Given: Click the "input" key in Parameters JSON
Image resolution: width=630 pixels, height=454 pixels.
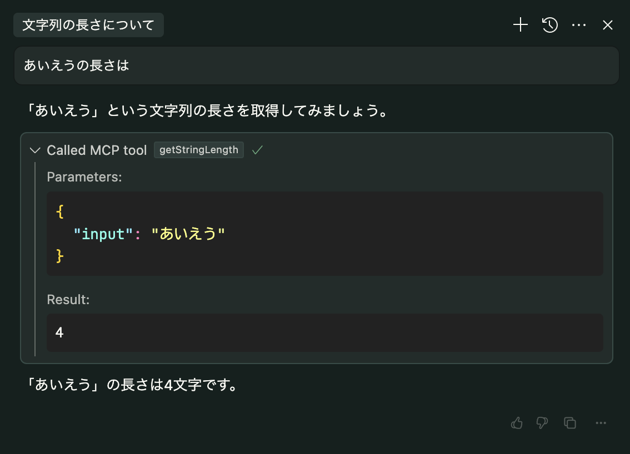Looking at the screenshot, I should tap(103, 234).
